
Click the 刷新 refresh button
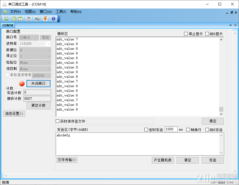(46, 37)
